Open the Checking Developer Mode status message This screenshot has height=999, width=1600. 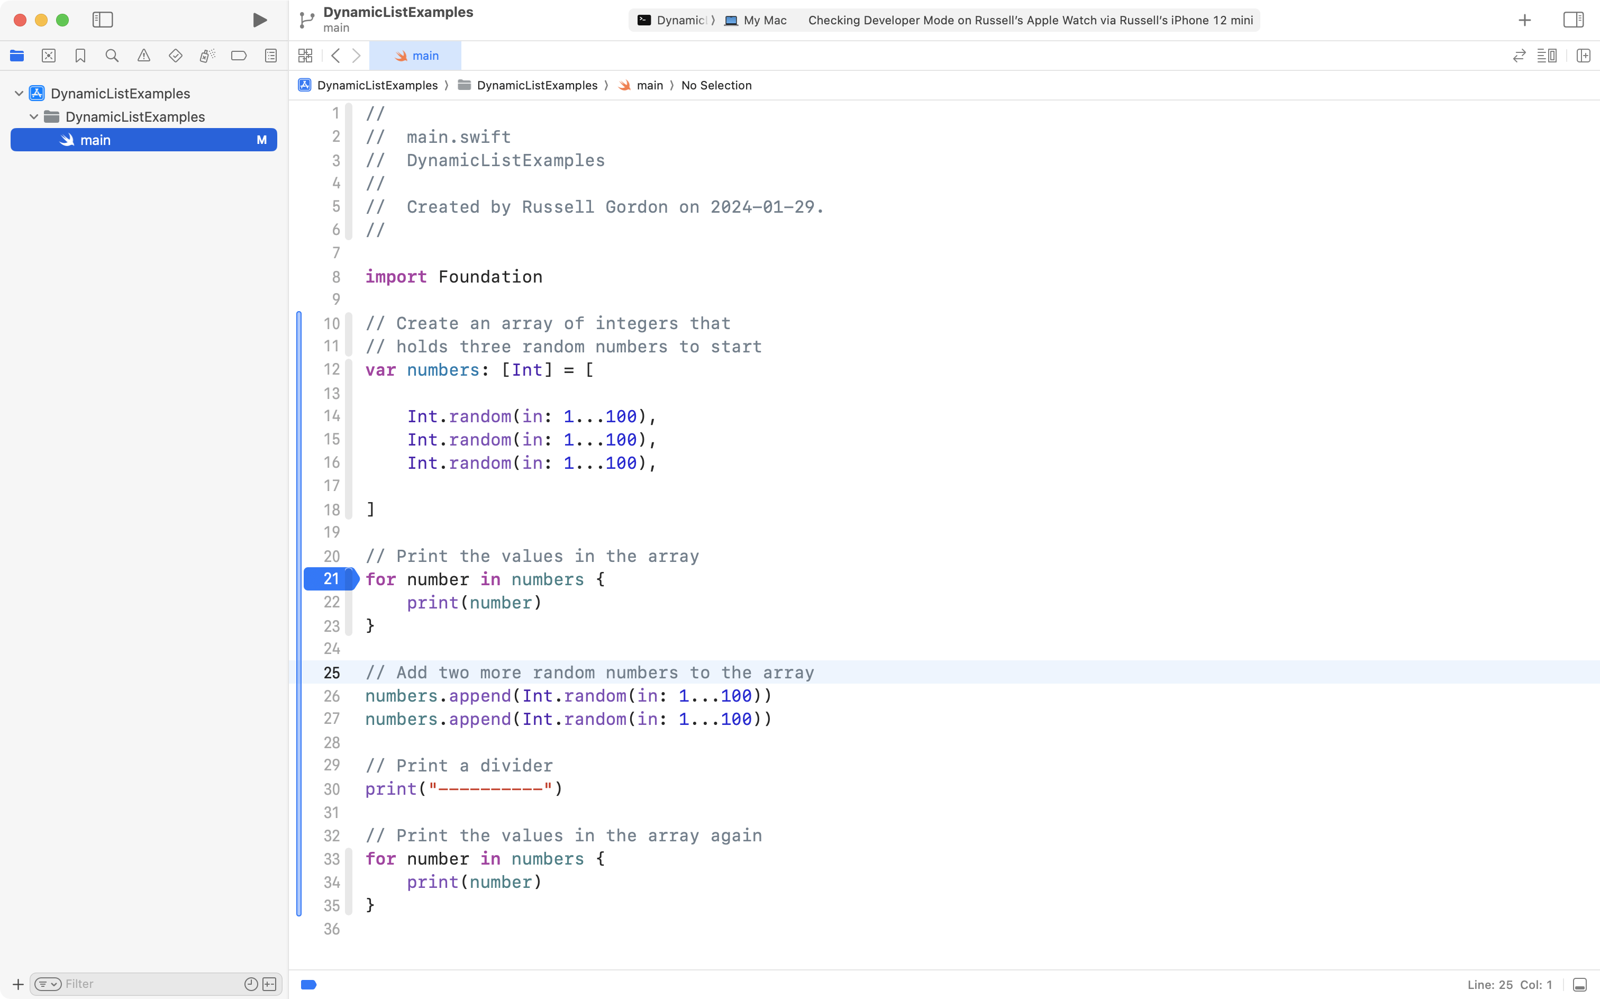(1031, 20)
